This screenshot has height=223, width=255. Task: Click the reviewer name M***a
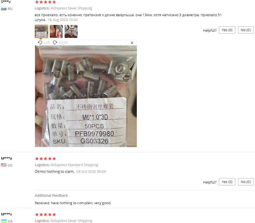(6, 158)
